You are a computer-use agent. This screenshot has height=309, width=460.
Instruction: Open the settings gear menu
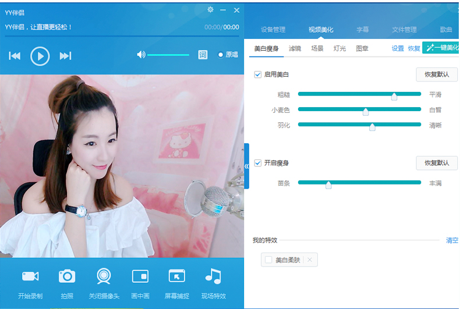(x=210, y=10)
